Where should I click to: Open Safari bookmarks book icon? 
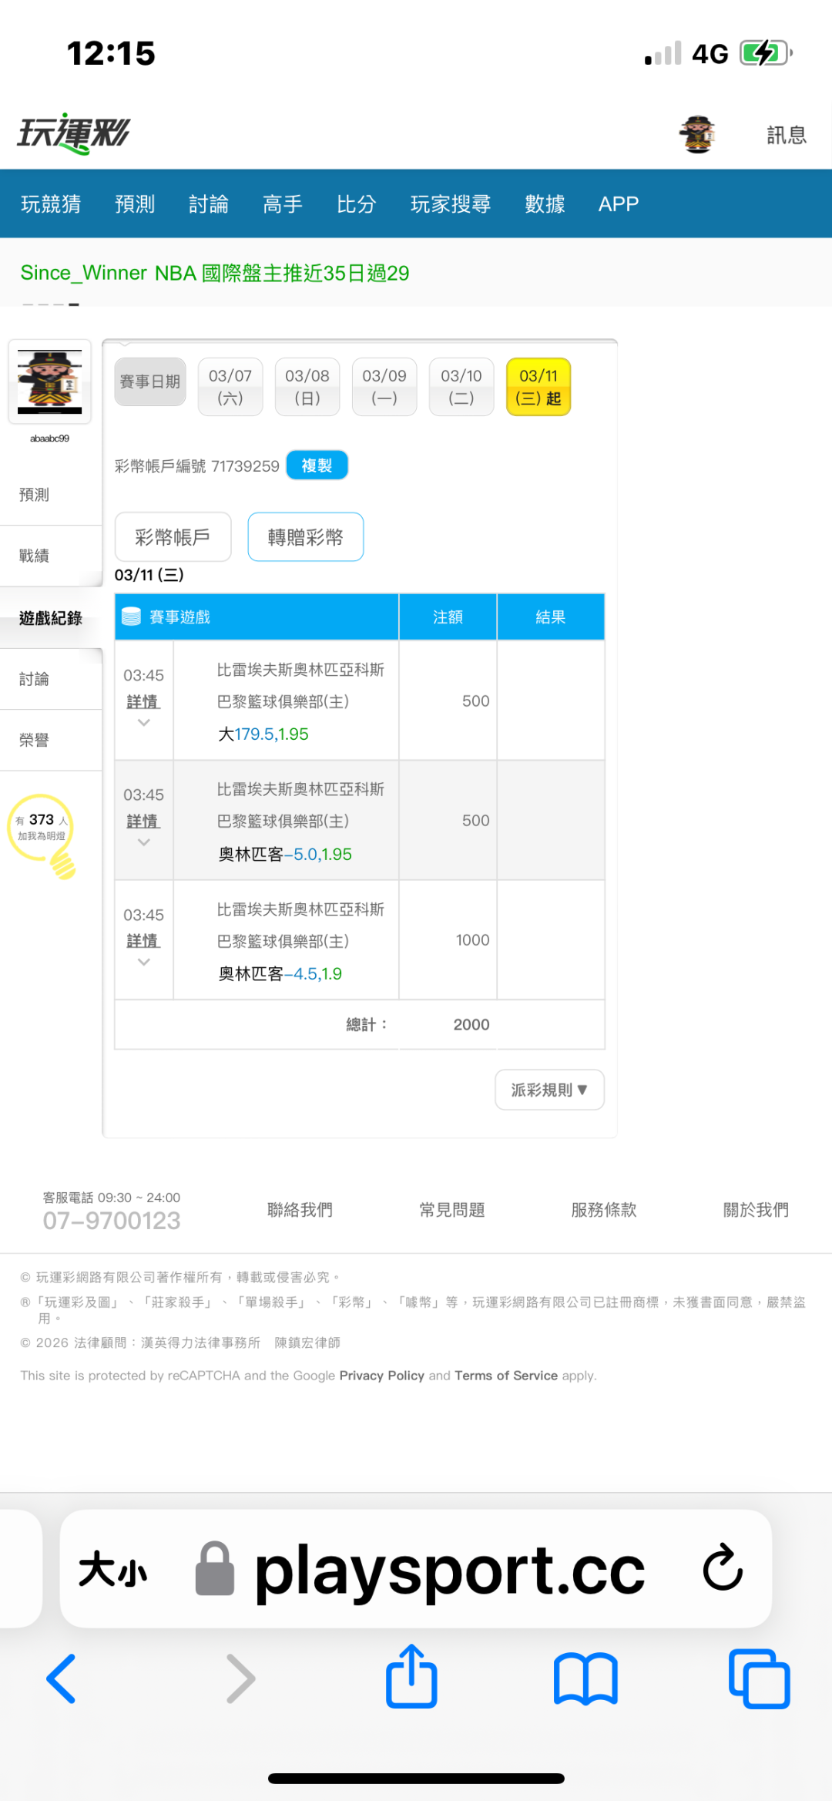pyautogui.click(x=585, y=1678)
